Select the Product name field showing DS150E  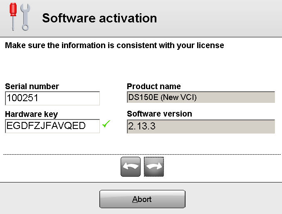[201, 97]
